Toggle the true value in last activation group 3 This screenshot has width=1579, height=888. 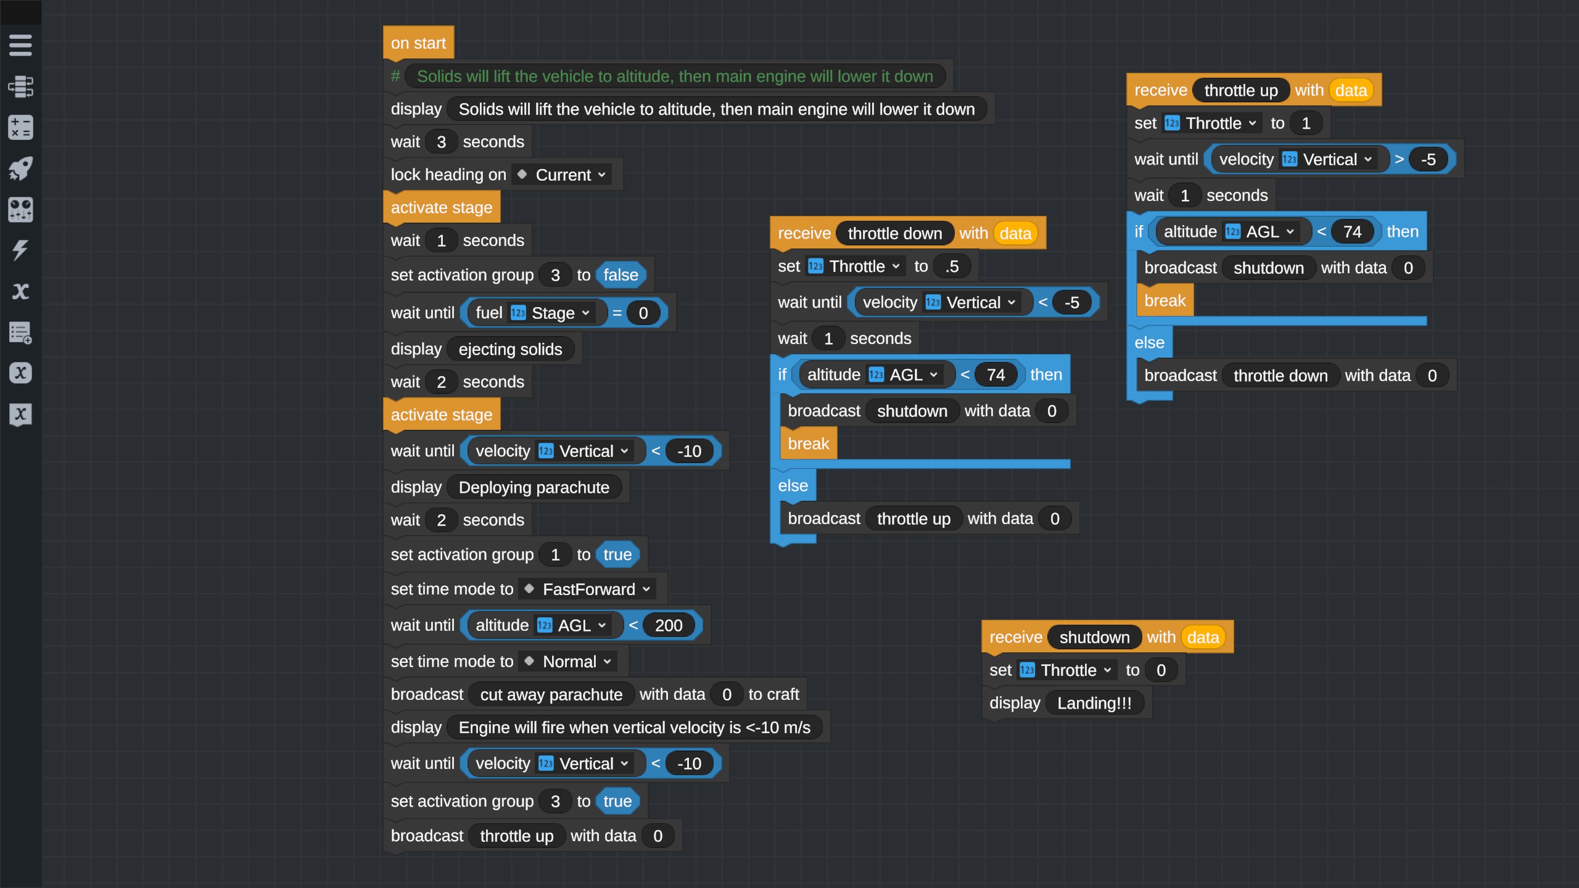[x=617, y=801]
